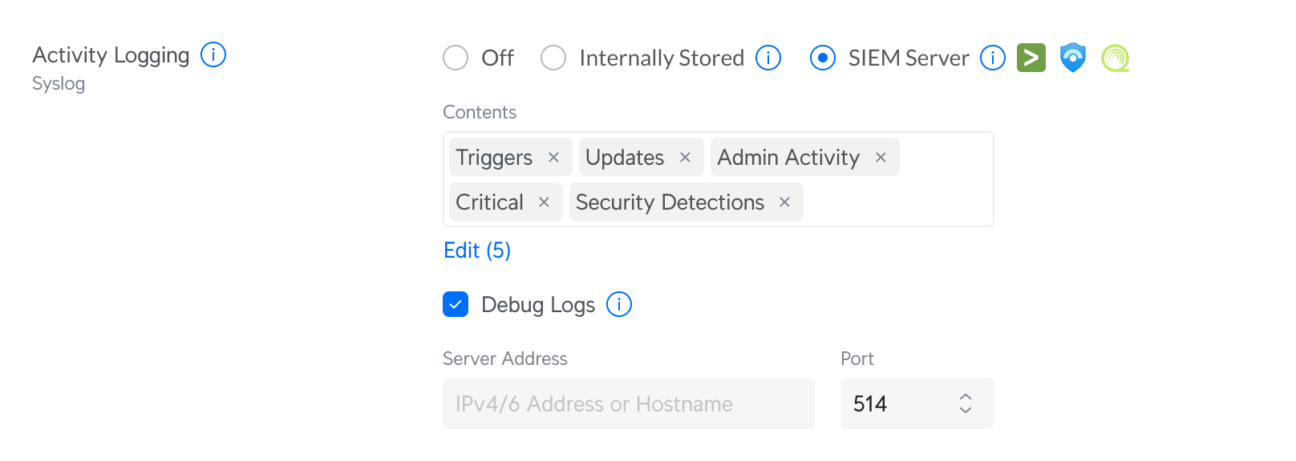Screen dimensions: 1296x461
Task: Remove the Critical tag
Action: click(544, 202)
